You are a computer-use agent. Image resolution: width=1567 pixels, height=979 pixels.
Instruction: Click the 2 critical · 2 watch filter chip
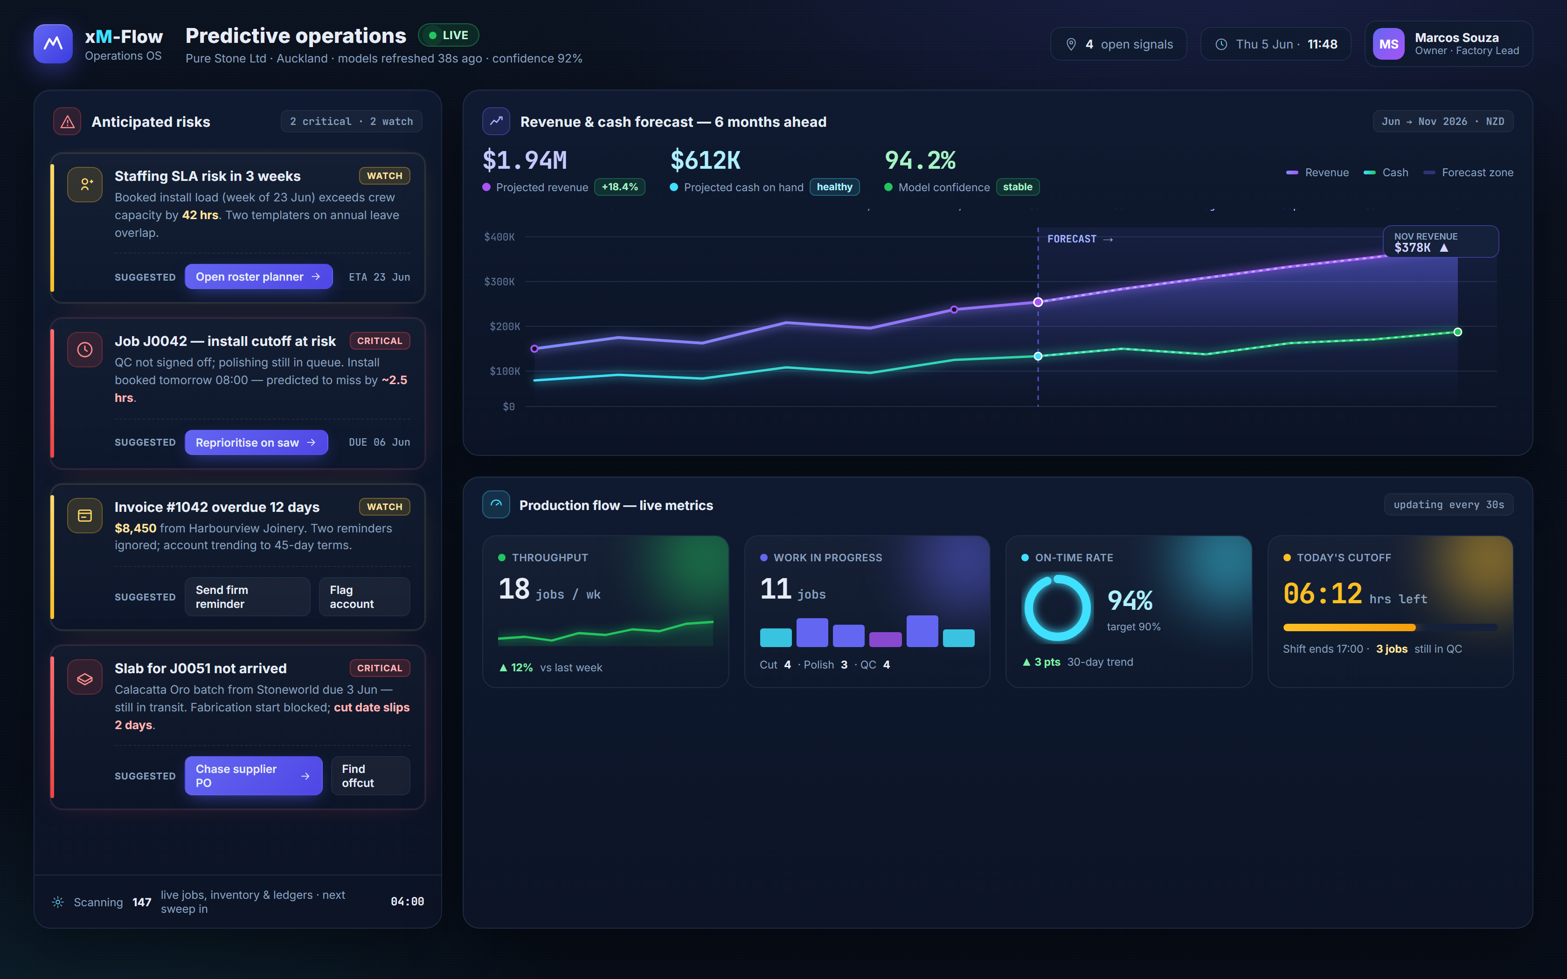pos(352,121)
